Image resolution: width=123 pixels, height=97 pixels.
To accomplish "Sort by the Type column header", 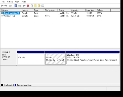I will click(x=38, y=10).
